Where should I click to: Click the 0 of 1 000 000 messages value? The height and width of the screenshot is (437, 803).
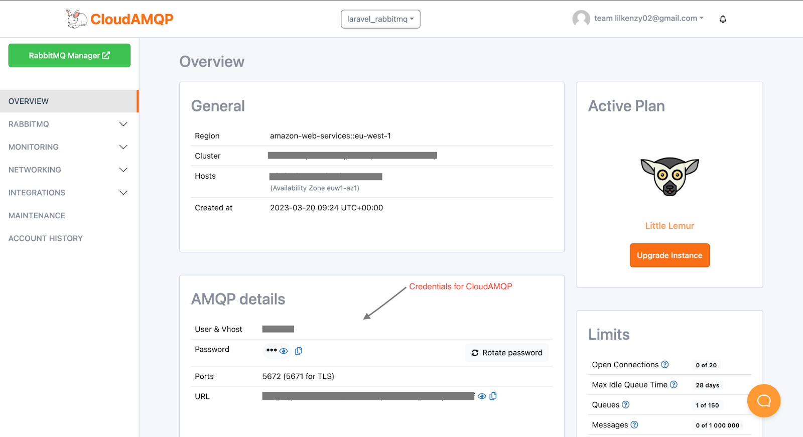(x=717, y=425)
